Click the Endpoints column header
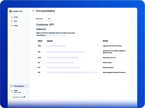 click(x=50, y=41)
